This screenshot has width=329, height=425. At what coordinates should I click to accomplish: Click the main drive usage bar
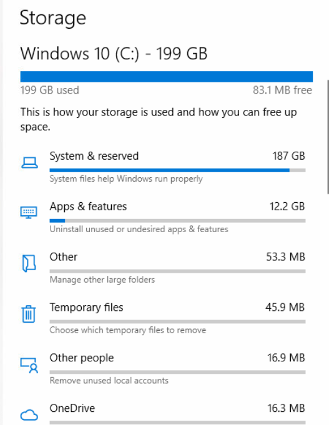pyautogui.click(x=167, y=76)
